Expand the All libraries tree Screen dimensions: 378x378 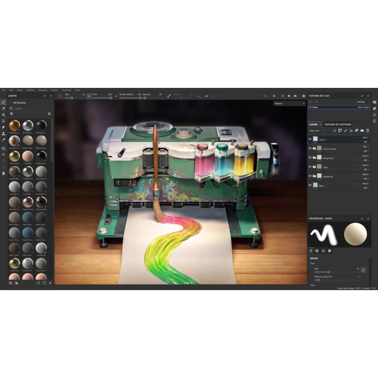(10, 103)
